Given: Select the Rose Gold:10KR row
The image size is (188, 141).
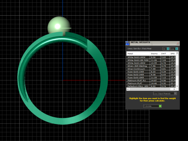Looking at the screenshot, I should pos(151,72).
